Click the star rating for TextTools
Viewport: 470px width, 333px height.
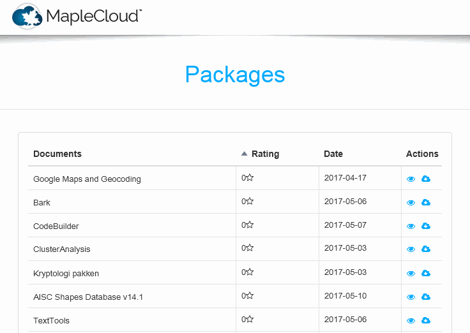[x=250, y=319]
